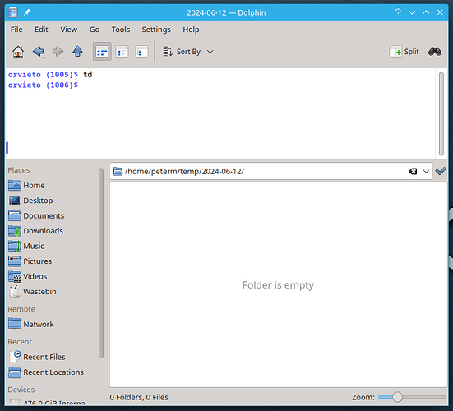Confirm the path with the checkmark icon
Viewport: 453px width, 411px height.
441,171
